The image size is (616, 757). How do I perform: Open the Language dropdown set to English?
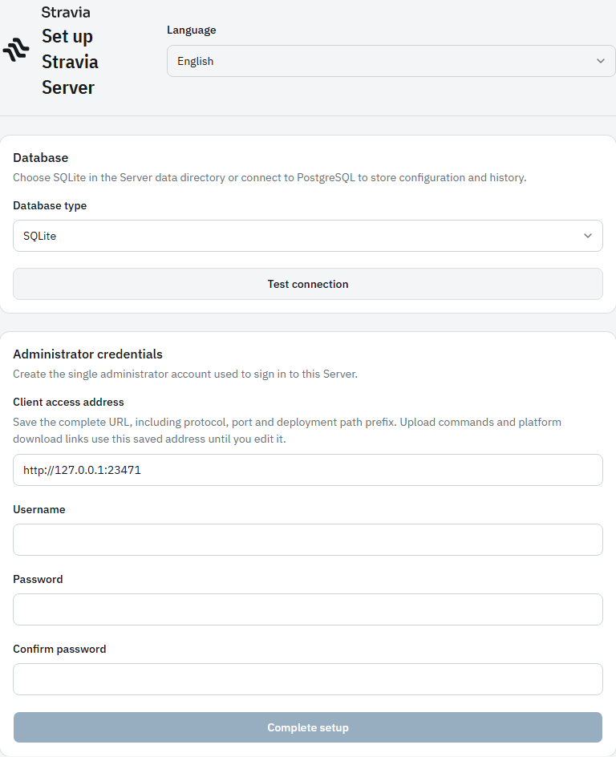[391, 61]
